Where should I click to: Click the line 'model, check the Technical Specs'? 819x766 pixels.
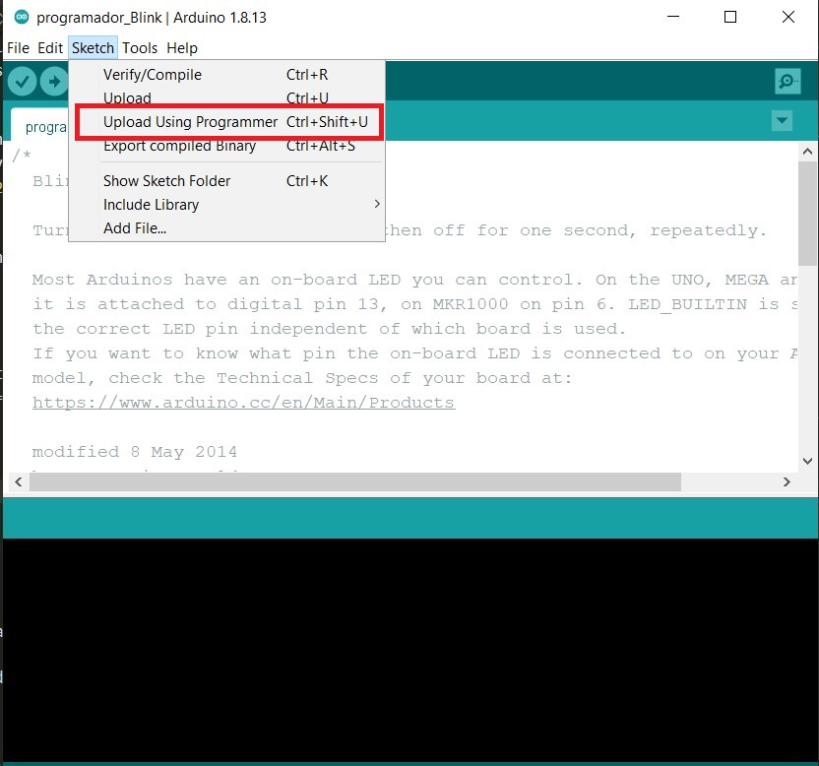[302, 378]
